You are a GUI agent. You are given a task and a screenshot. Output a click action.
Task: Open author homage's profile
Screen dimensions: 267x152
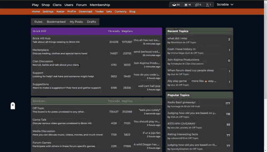point(176,106)
